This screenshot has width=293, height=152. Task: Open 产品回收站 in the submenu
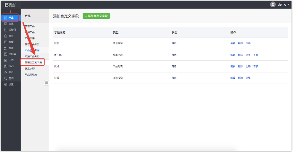click(31, 74)
